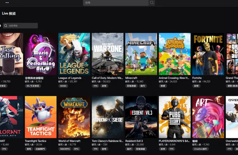Focus the top search input field
Screen dimensions: 238x155
116,3
